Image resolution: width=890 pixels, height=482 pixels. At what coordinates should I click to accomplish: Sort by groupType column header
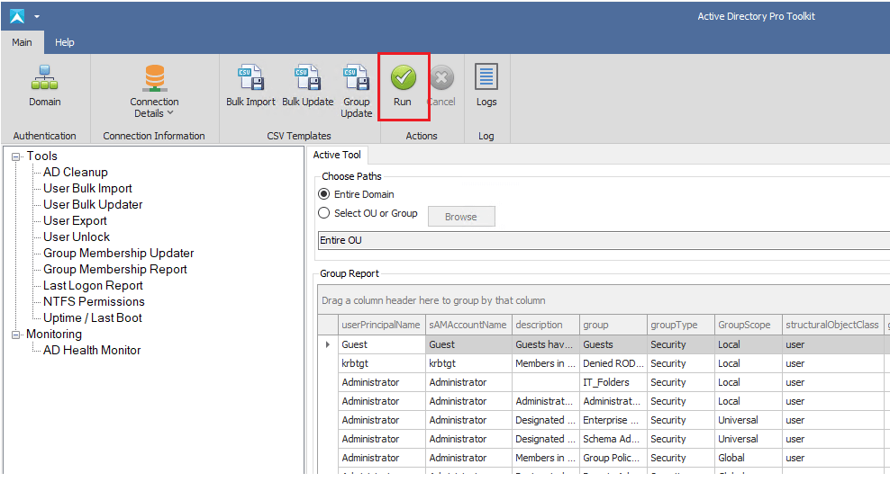coord(680,325)
